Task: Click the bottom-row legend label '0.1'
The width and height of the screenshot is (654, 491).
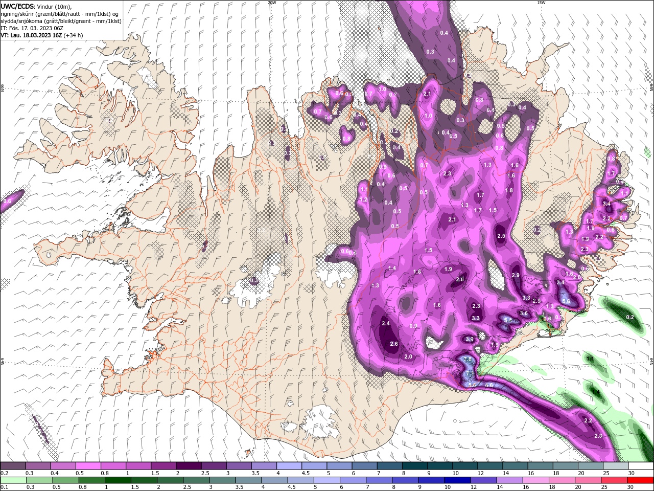Action: pos(5,487)
